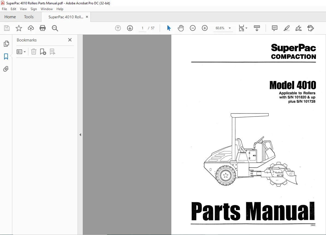Open the Find text magnifier icon
The image size is (326, 235).
[55, 28]
